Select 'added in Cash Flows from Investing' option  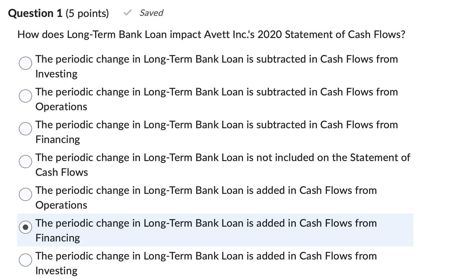(x=25, y=260)
